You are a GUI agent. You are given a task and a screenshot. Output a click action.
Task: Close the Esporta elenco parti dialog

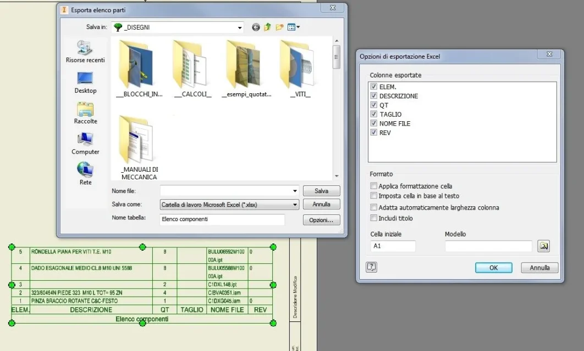tap(333, 8)
